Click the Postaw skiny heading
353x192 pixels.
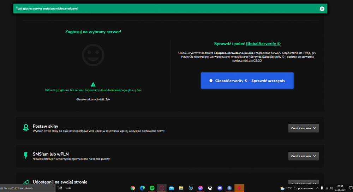(x=46, y=126)
